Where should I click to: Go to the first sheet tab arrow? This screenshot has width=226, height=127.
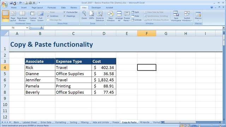coord(2,122)
